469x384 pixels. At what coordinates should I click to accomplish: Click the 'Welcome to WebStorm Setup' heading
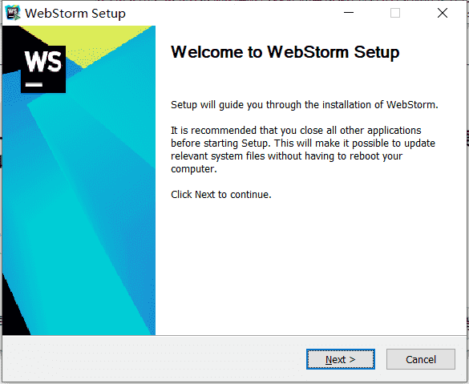click(285, 52)
